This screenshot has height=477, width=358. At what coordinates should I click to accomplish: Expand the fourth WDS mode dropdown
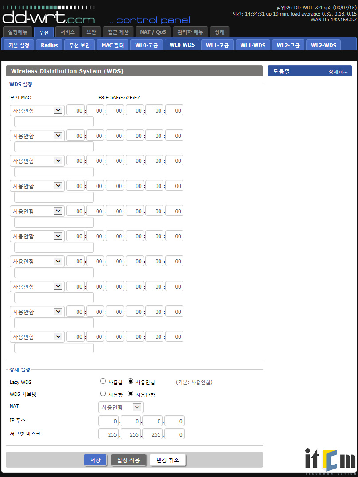click(37, 186)
